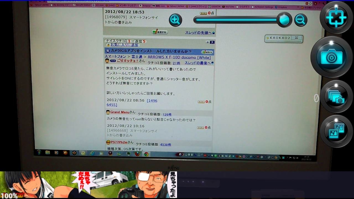Click お気に入りに追加 favorites link
This screenshot has width=354, height=199.
(x=123, y=45)
